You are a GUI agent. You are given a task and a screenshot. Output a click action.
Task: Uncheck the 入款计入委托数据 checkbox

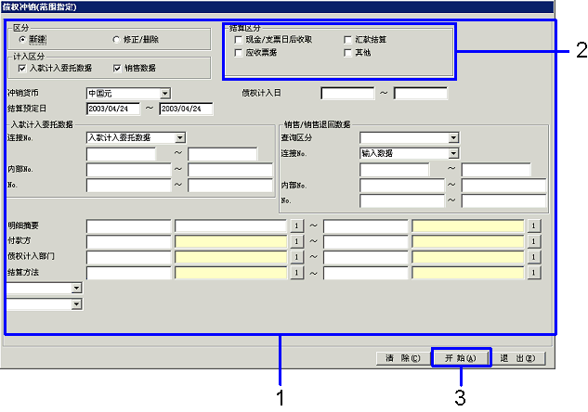[22, 68]
